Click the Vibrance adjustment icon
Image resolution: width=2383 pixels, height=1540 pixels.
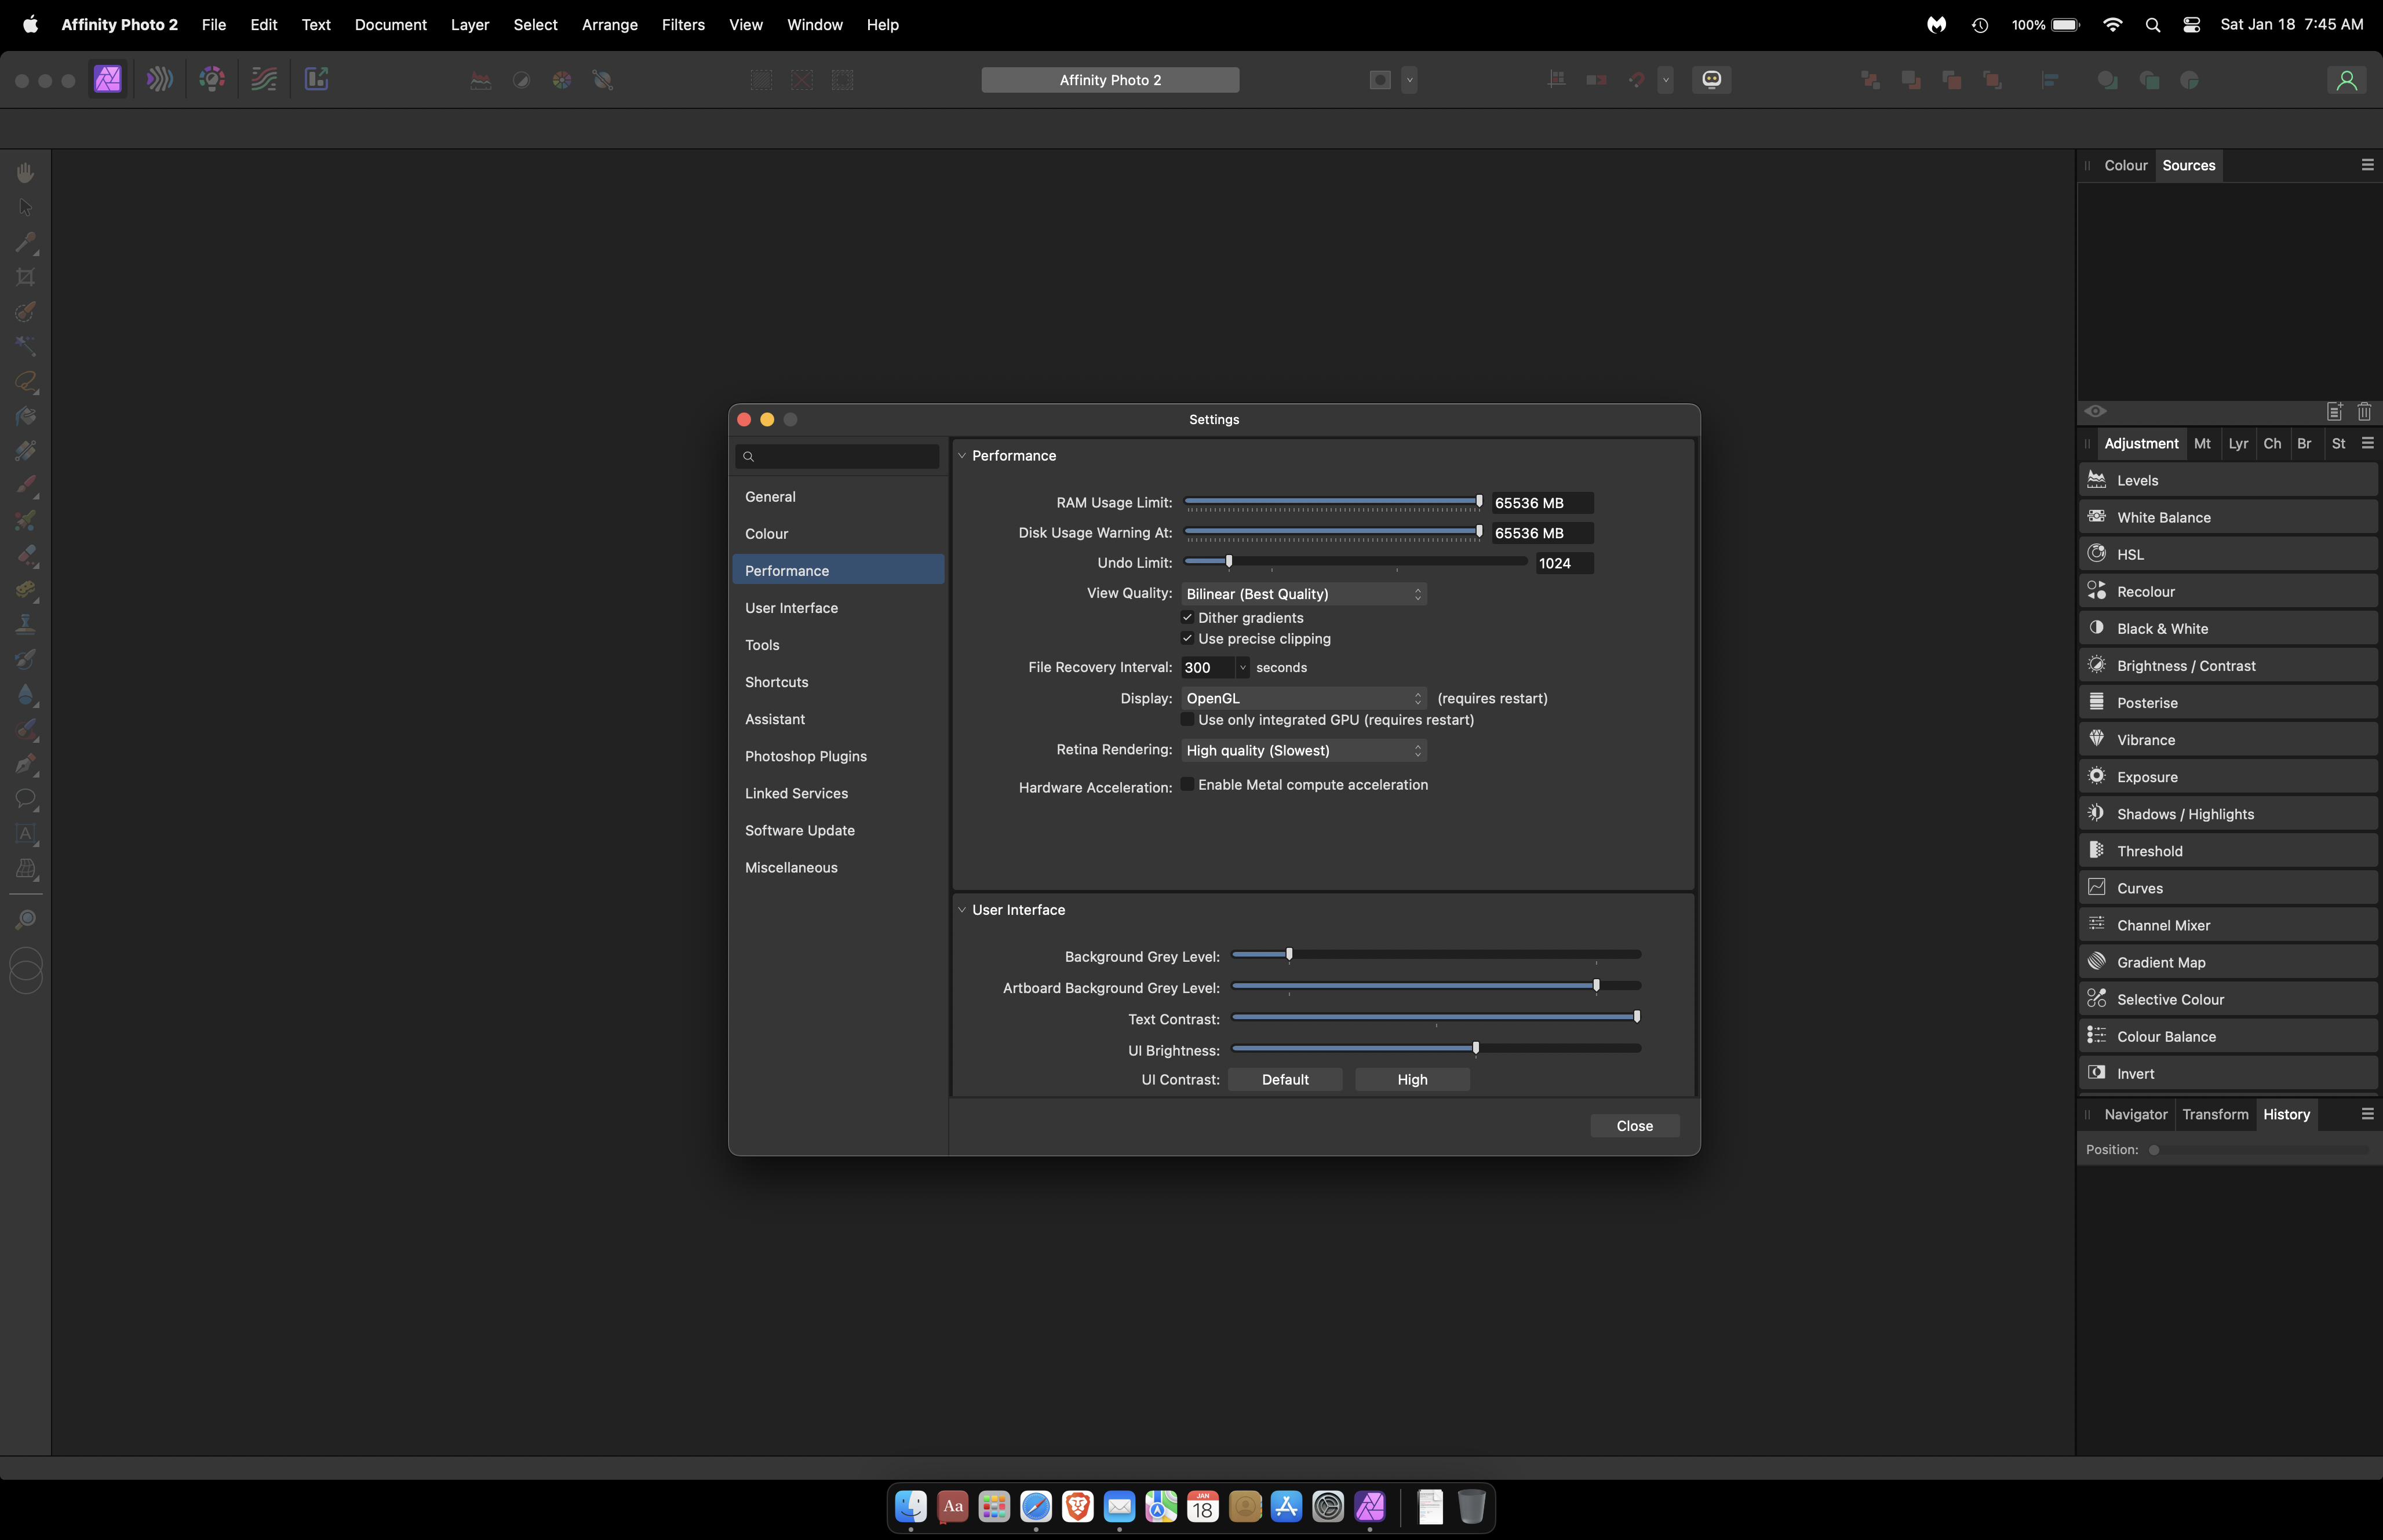click(2097, 739)
